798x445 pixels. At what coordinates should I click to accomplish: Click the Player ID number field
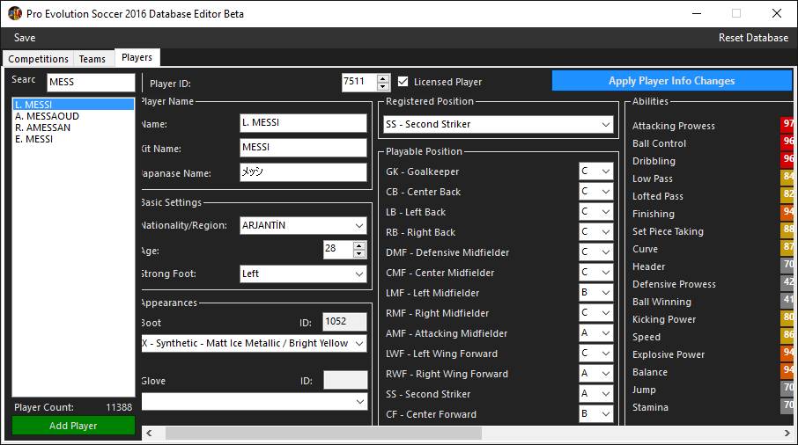point(359,83)
